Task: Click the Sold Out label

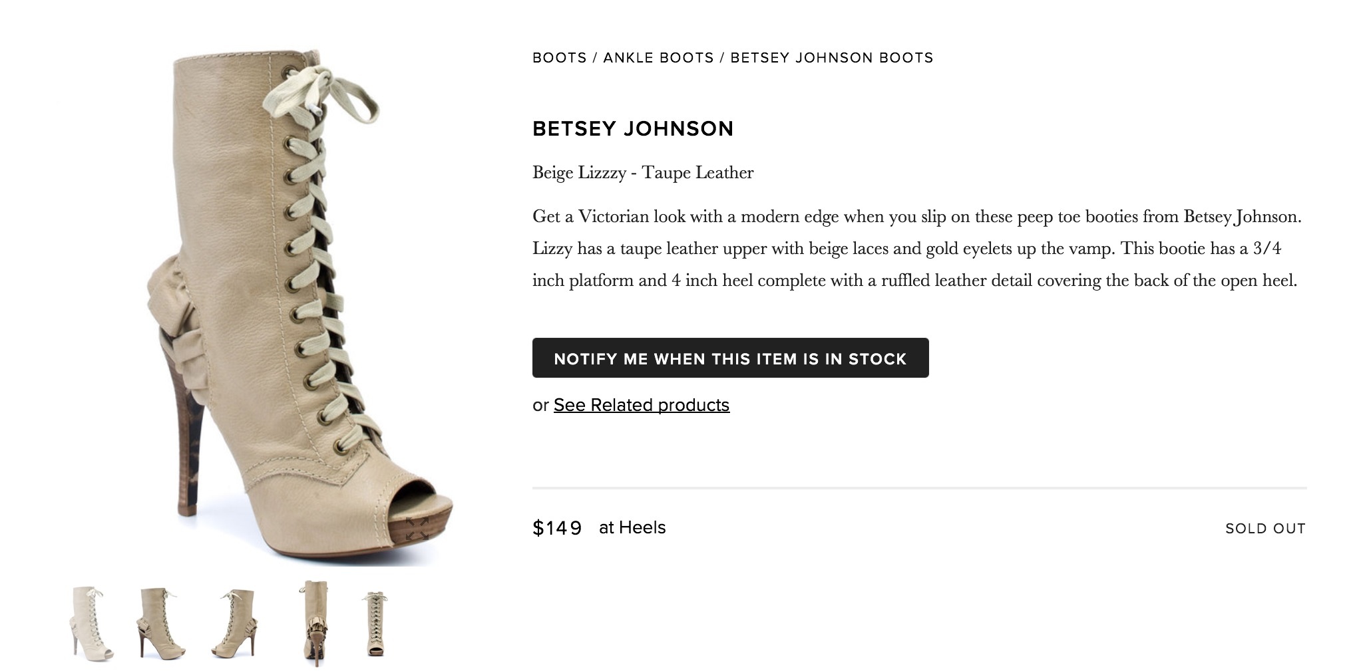Action: 1265,529
